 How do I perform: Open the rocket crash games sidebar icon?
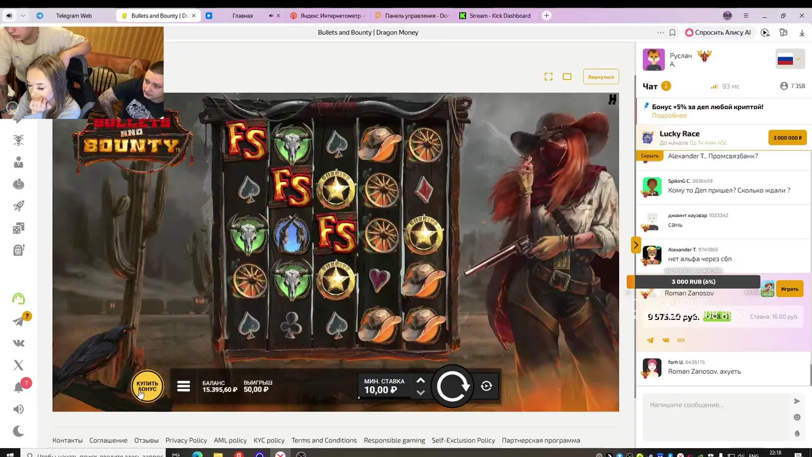18,206
